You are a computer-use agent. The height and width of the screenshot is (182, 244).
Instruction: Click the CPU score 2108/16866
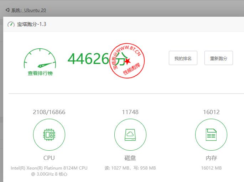49,112
